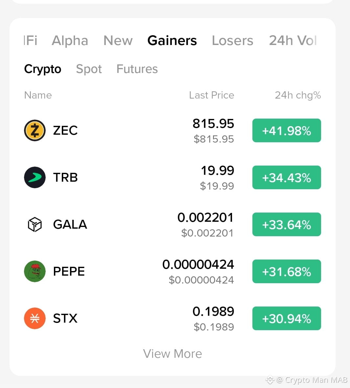Tap the View More link

[173, 354]
